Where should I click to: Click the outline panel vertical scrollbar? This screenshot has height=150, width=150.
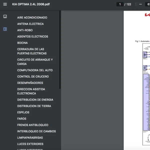60,50
